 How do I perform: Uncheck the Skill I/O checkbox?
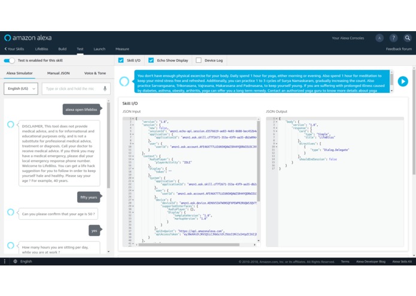tap(121, 61)
